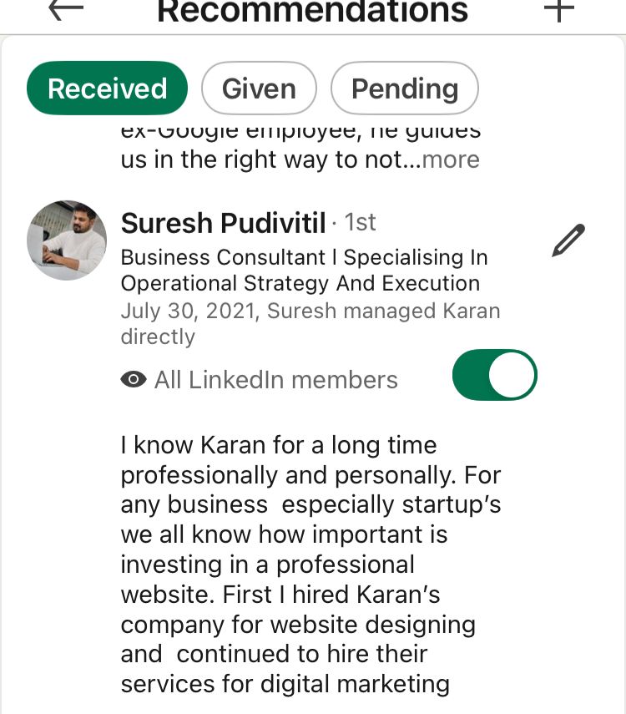626x714 pixels.
Task: Switch to the Given tab
Action: (x=259, y=89)
